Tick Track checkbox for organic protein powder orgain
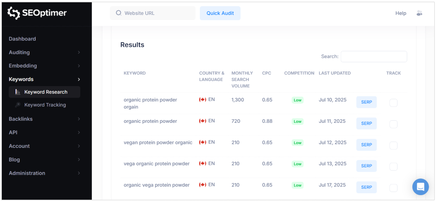436x202 pixels. [393, 103]
